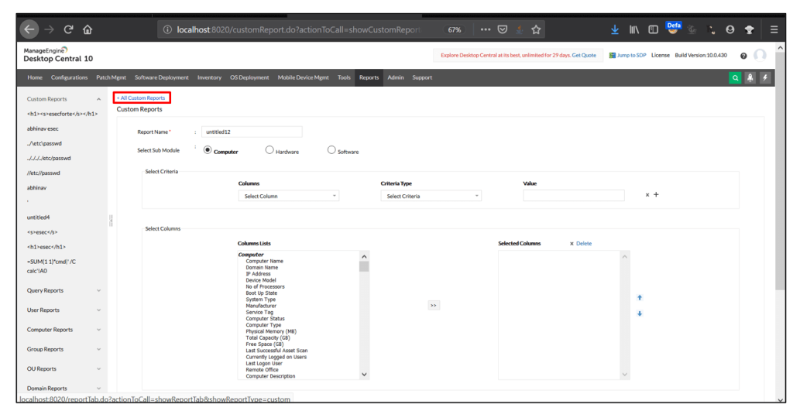
Task: Open the browser home page
Action: (88, 29)
